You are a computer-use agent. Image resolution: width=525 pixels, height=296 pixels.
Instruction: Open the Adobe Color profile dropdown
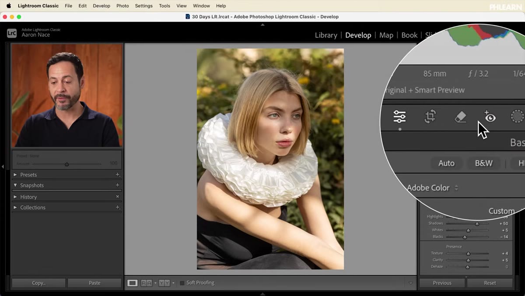tap(433, 188)
